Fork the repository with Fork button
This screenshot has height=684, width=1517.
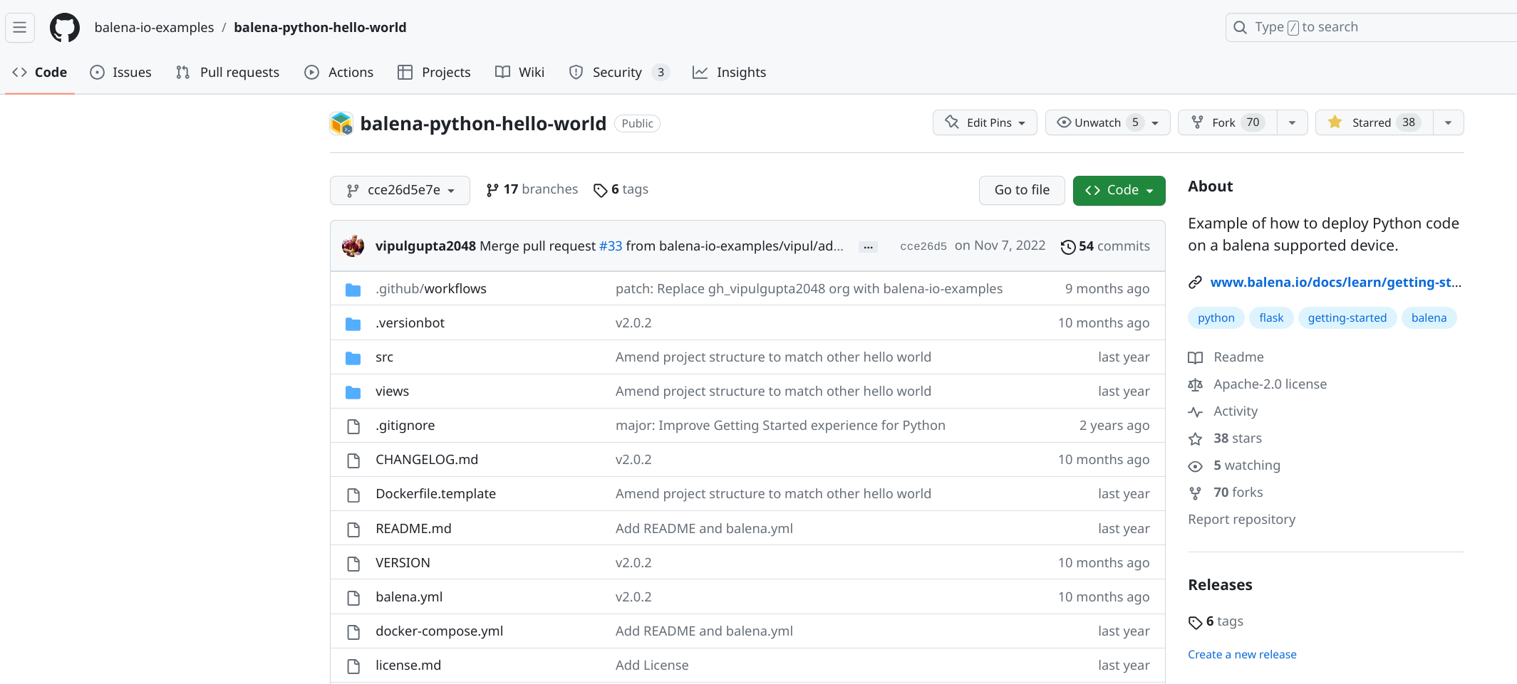[x=1227, y=122]
